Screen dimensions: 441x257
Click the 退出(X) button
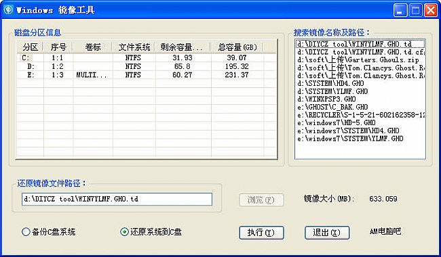327,233
